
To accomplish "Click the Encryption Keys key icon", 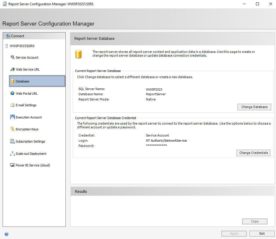I will [x=12, y=129].
